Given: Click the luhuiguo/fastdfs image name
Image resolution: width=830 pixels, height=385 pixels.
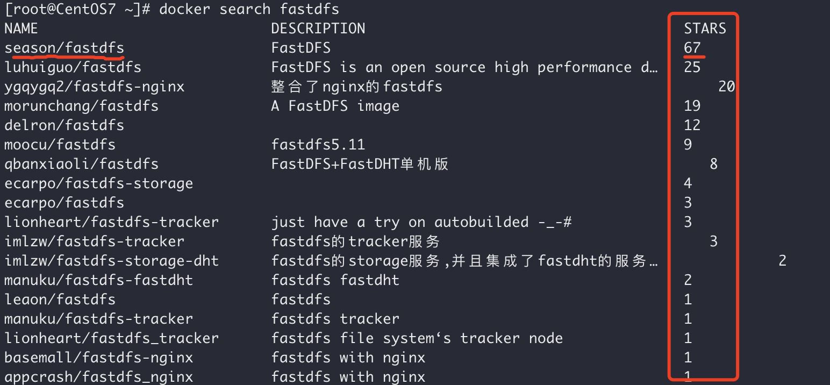Looking at the screenshot, I should (x=73, y=67).
